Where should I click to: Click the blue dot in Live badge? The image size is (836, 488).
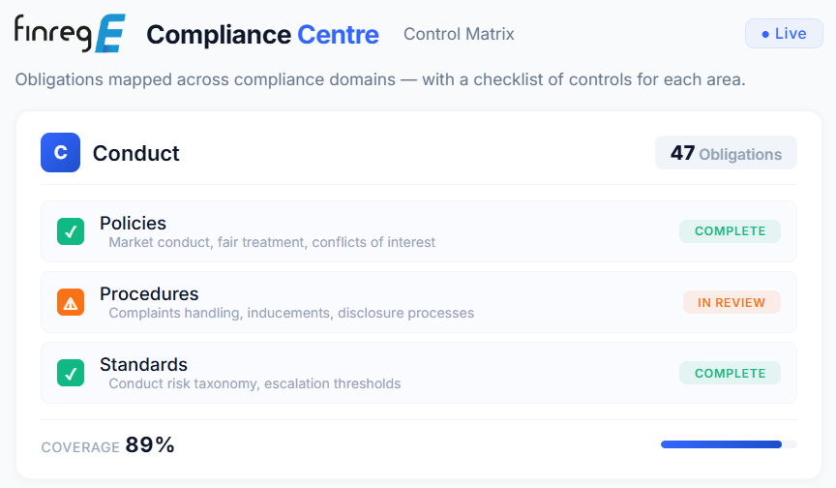coord(765,34)
